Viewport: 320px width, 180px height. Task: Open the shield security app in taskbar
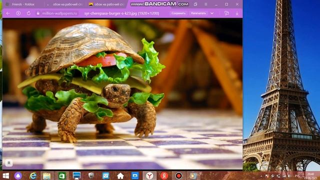point(91,175)
